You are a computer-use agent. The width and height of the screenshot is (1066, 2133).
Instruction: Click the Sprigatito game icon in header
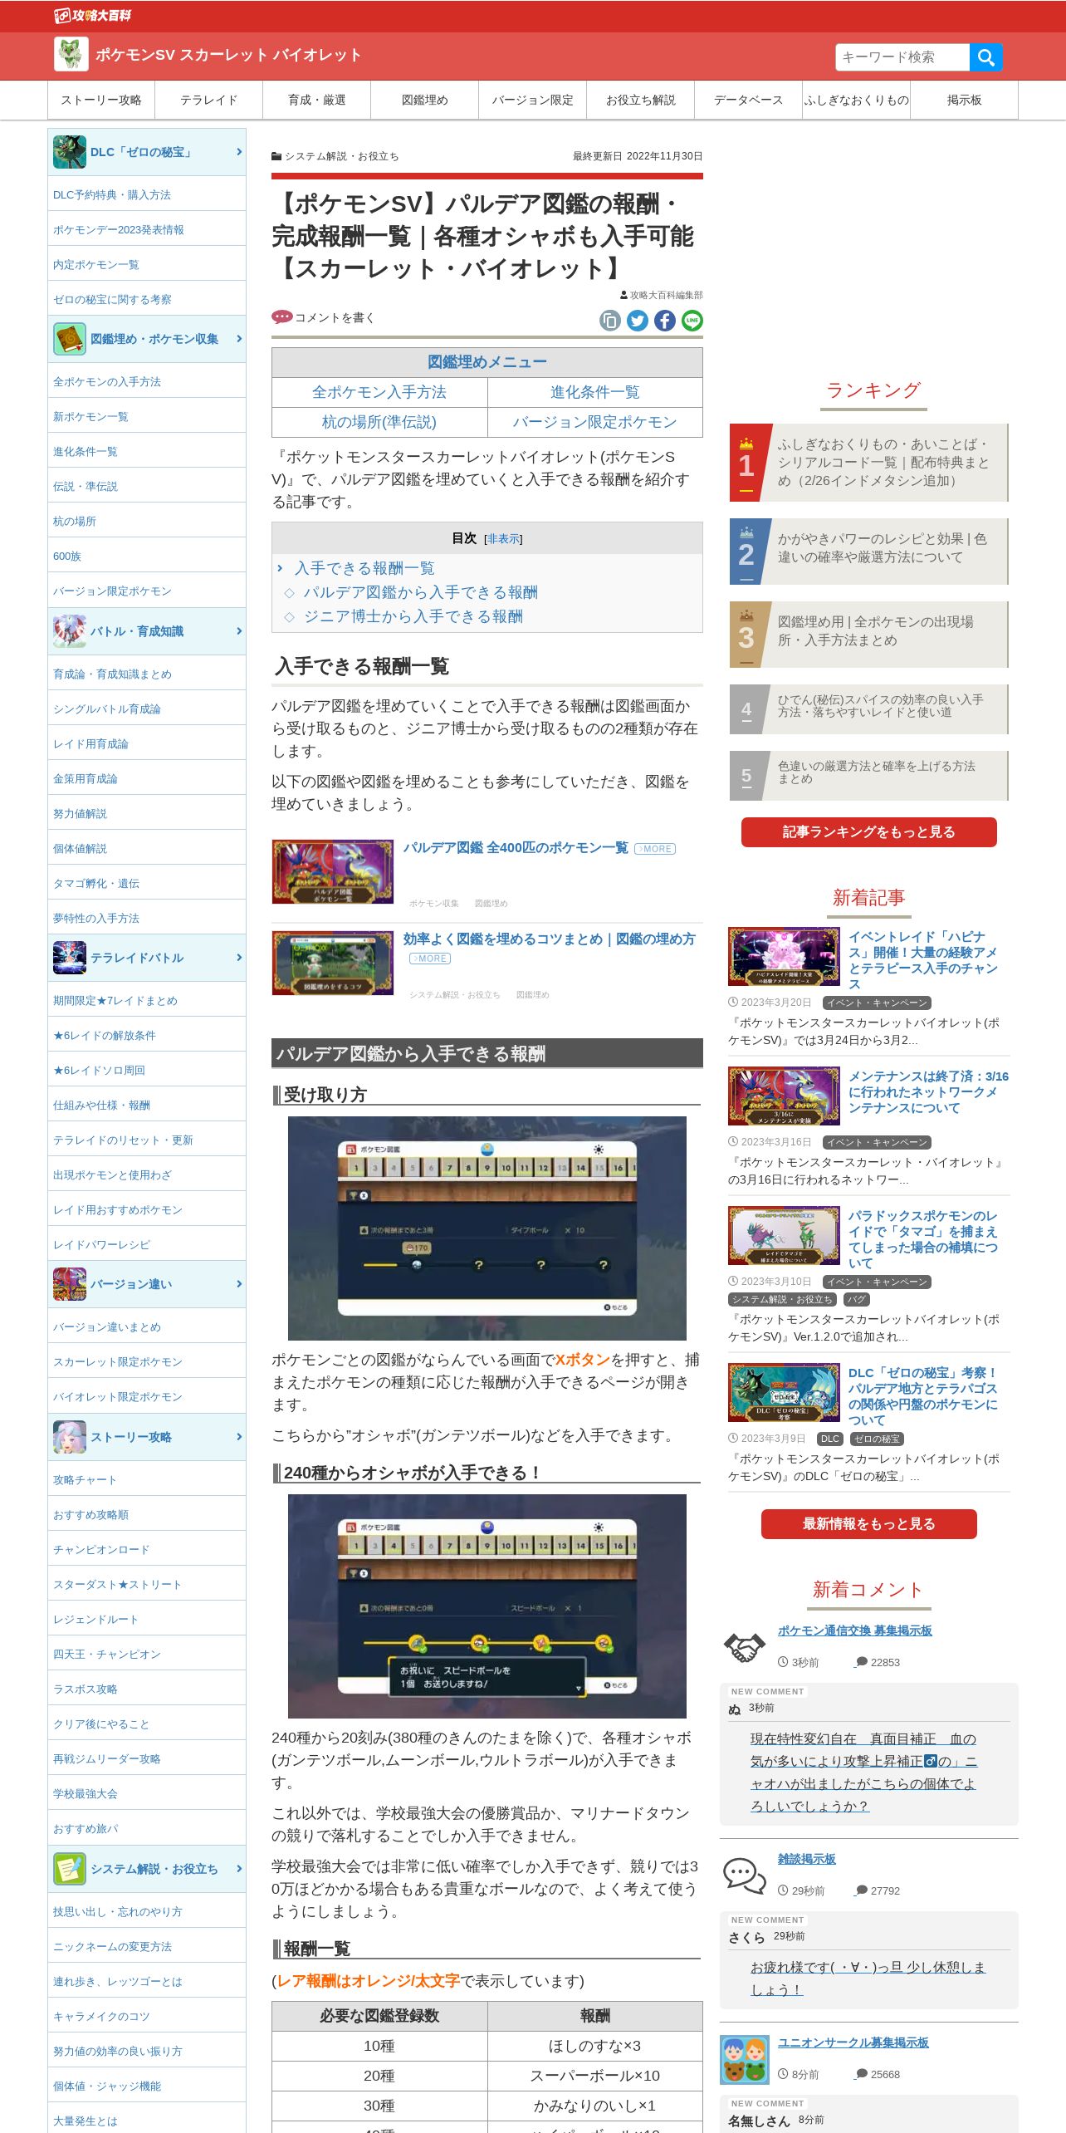pos(71,55)
